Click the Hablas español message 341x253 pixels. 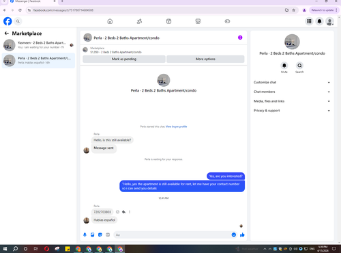[x=104, y=220]
